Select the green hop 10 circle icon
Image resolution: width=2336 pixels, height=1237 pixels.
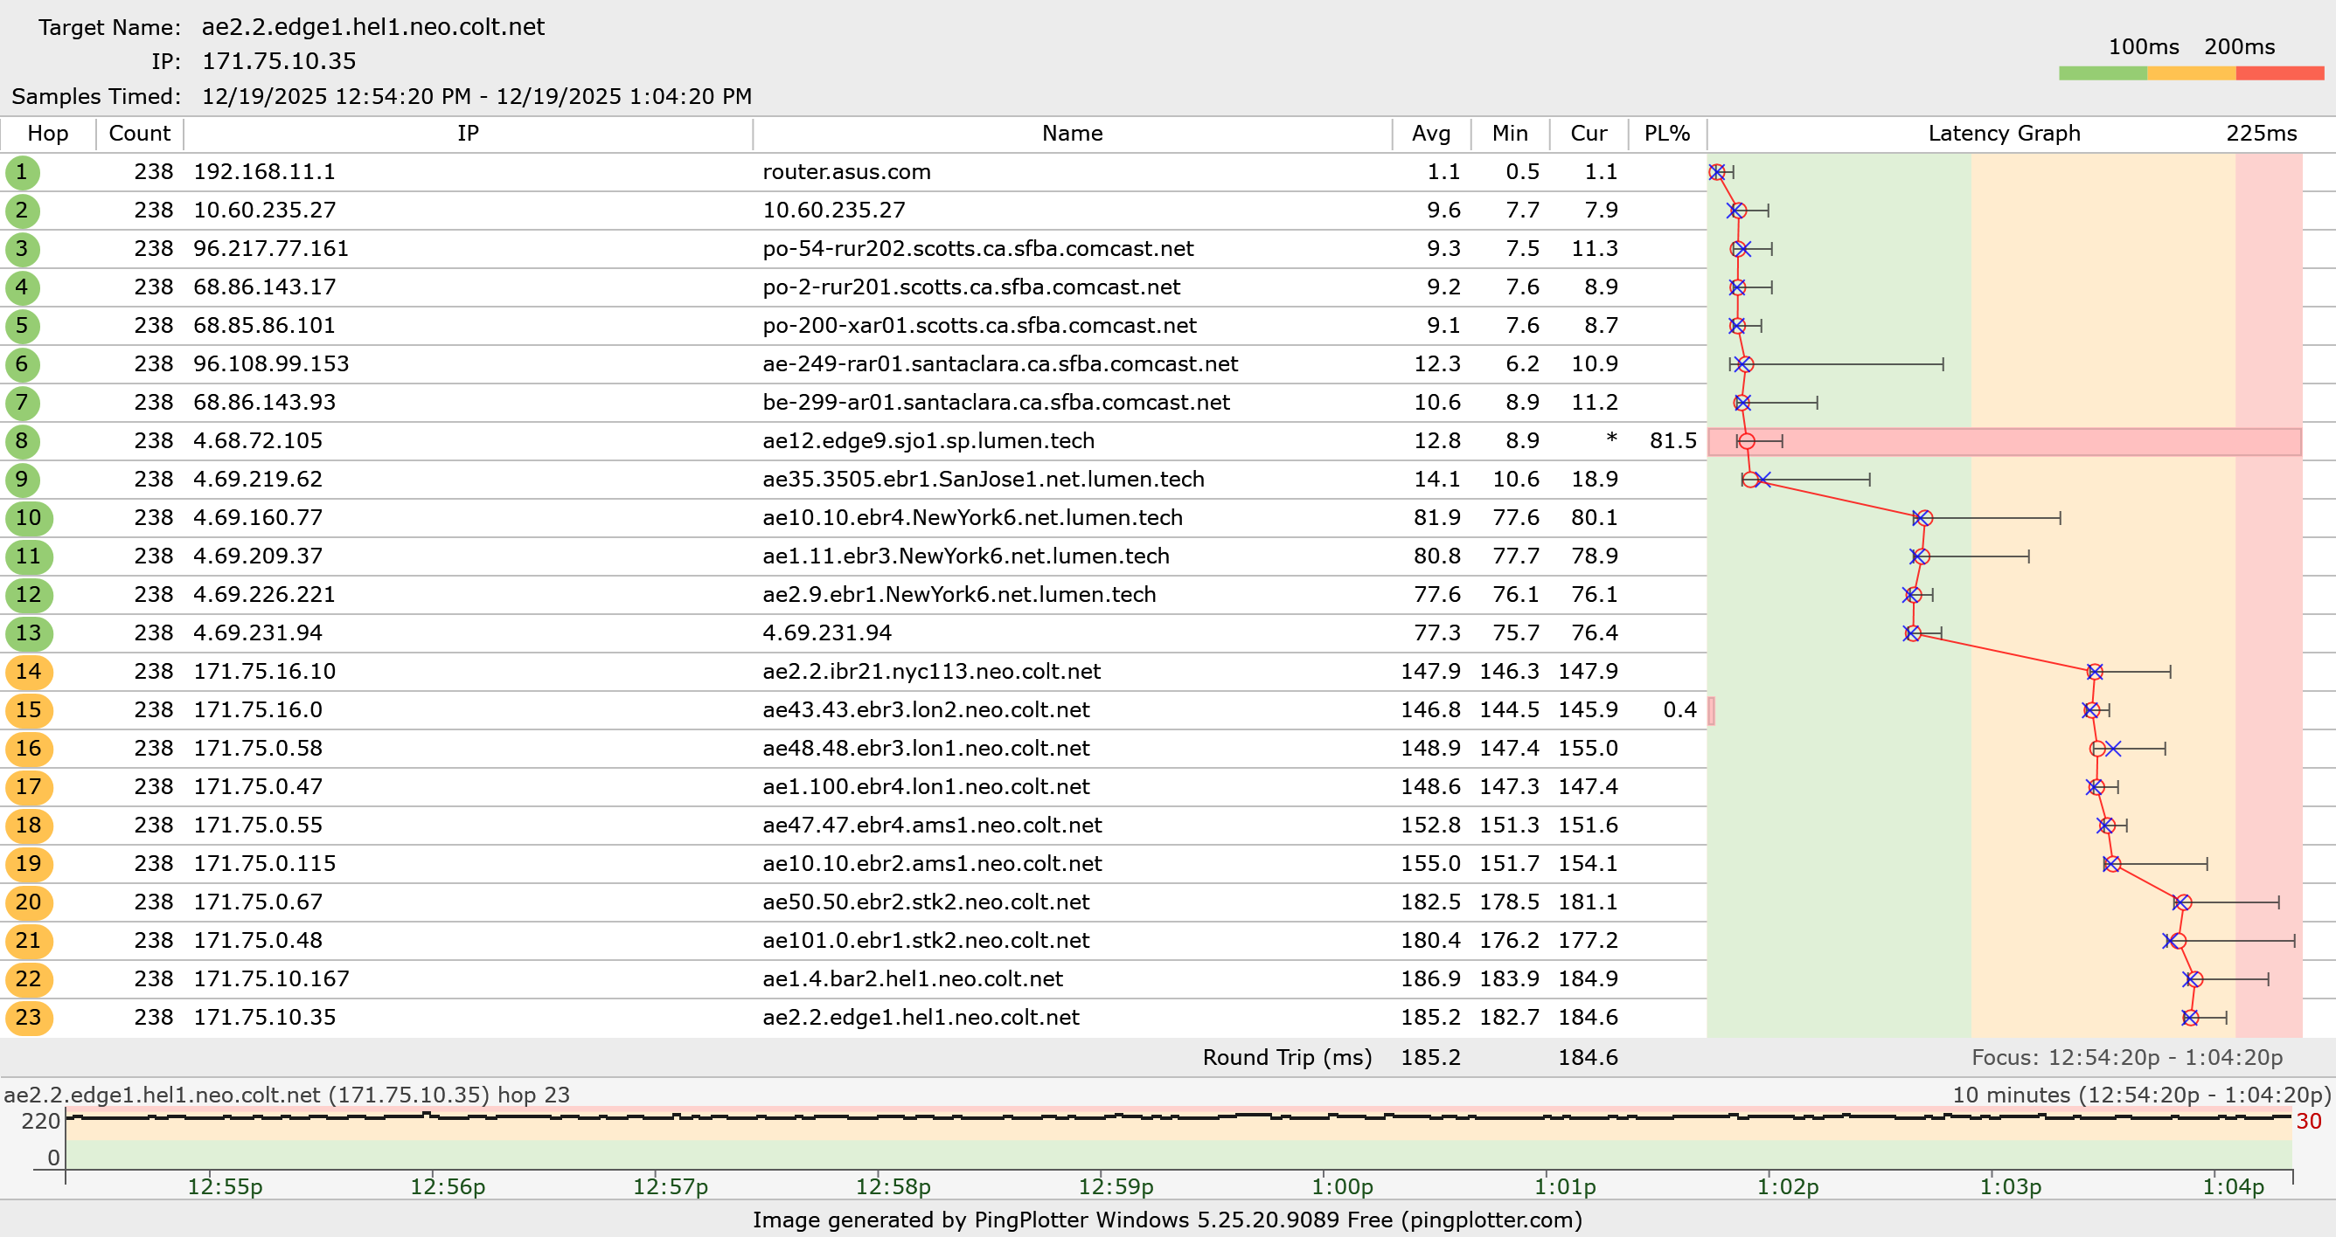click(28, 518)
